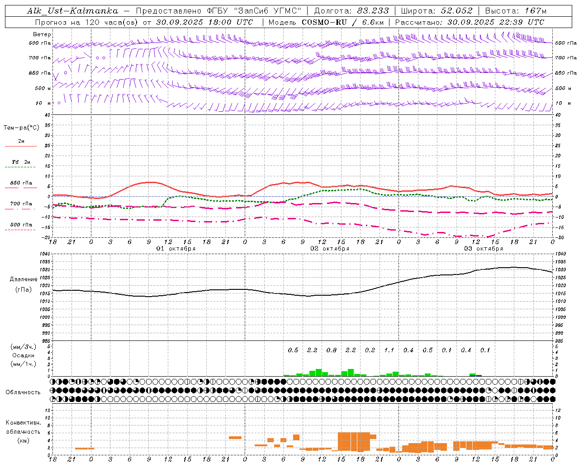Click the 0.2 precipitation total value

(370, 350)
